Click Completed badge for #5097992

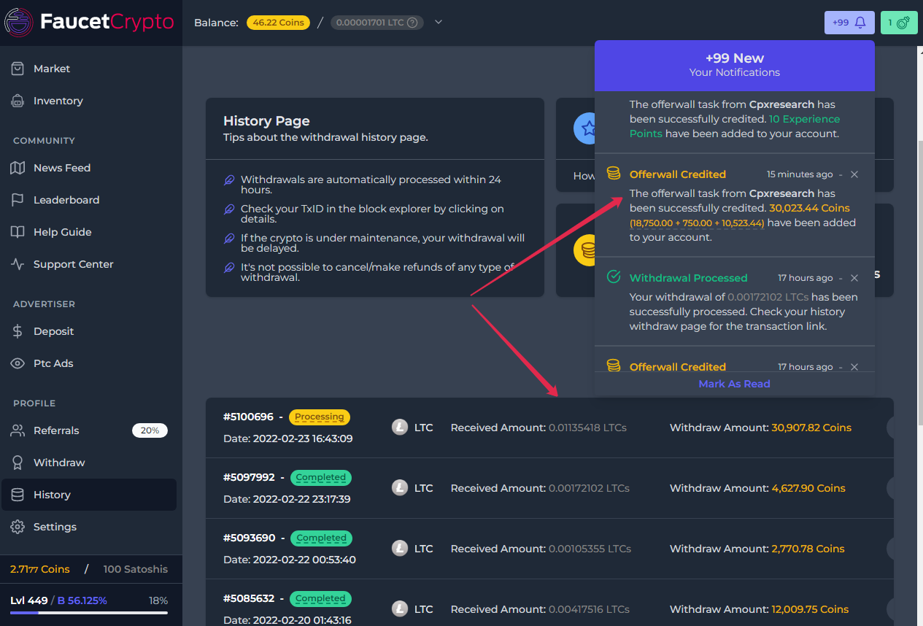(x=321, y=478)
